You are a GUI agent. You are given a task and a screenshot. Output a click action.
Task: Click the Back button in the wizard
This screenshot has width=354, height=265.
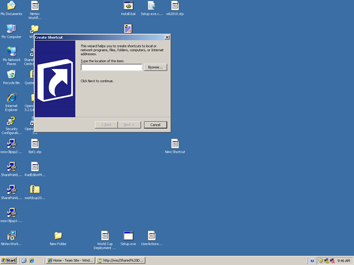(x=106, y=125)
